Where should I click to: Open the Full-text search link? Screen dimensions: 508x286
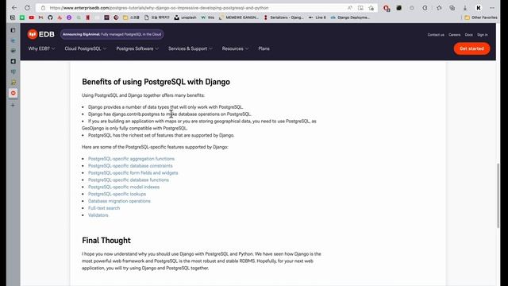104,208
